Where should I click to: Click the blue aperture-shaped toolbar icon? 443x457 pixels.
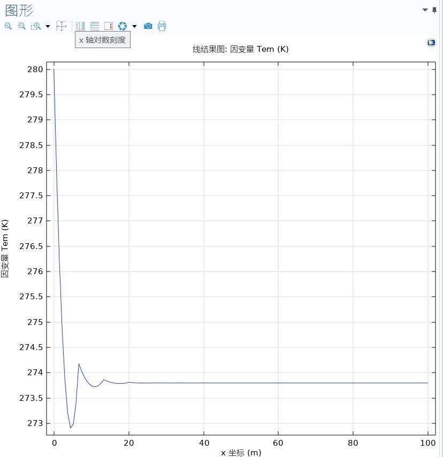(x=123, y=26)
